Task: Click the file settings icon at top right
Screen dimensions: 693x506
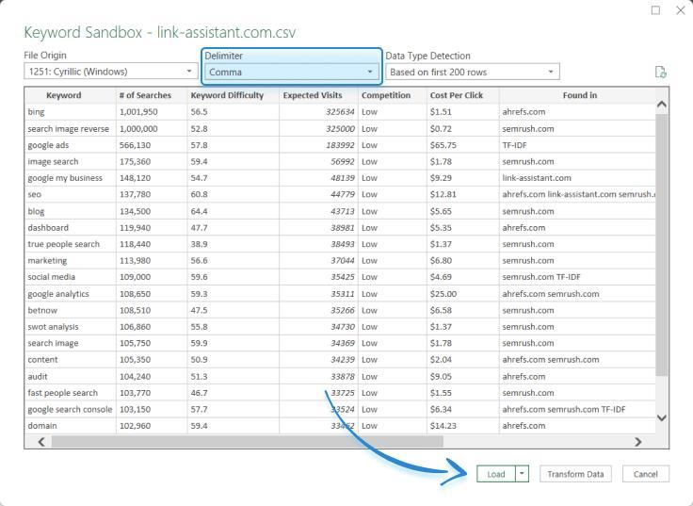Action: [x=661, y=72]
